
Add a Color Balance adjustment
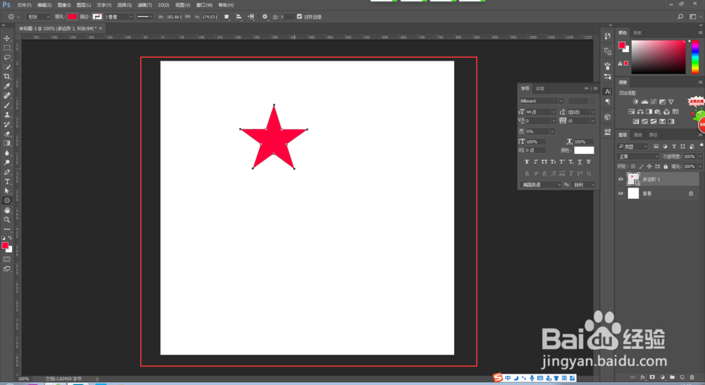point(640,111)
